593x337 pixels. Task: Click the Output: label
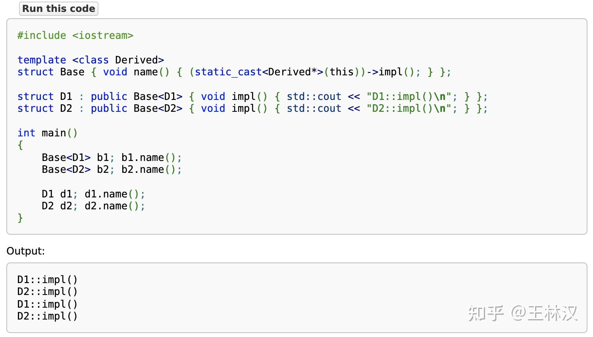26,251
